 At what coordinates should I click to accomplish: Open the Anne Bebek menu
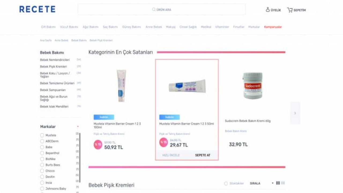point(154,27)
